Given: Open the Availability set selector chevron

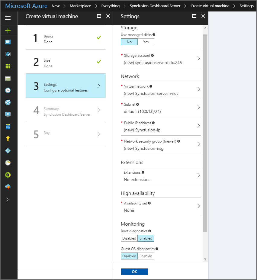Looking at the screenshot, I should click(198, 206).
